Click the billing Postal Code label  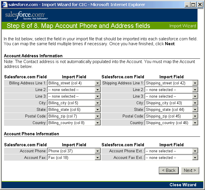(36, 116)
